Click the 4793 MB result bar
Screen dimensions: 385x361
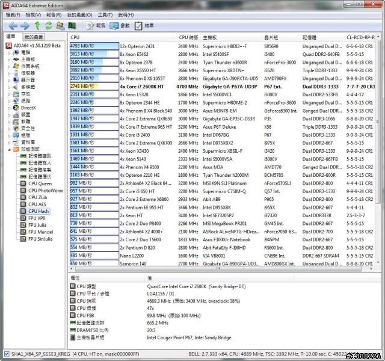(x=94, y=46)
